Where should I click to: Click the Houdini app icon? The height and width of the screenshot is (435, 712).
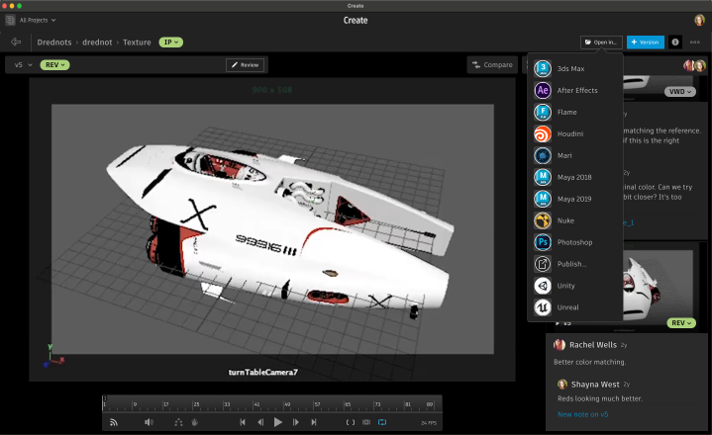pos(543,134)
